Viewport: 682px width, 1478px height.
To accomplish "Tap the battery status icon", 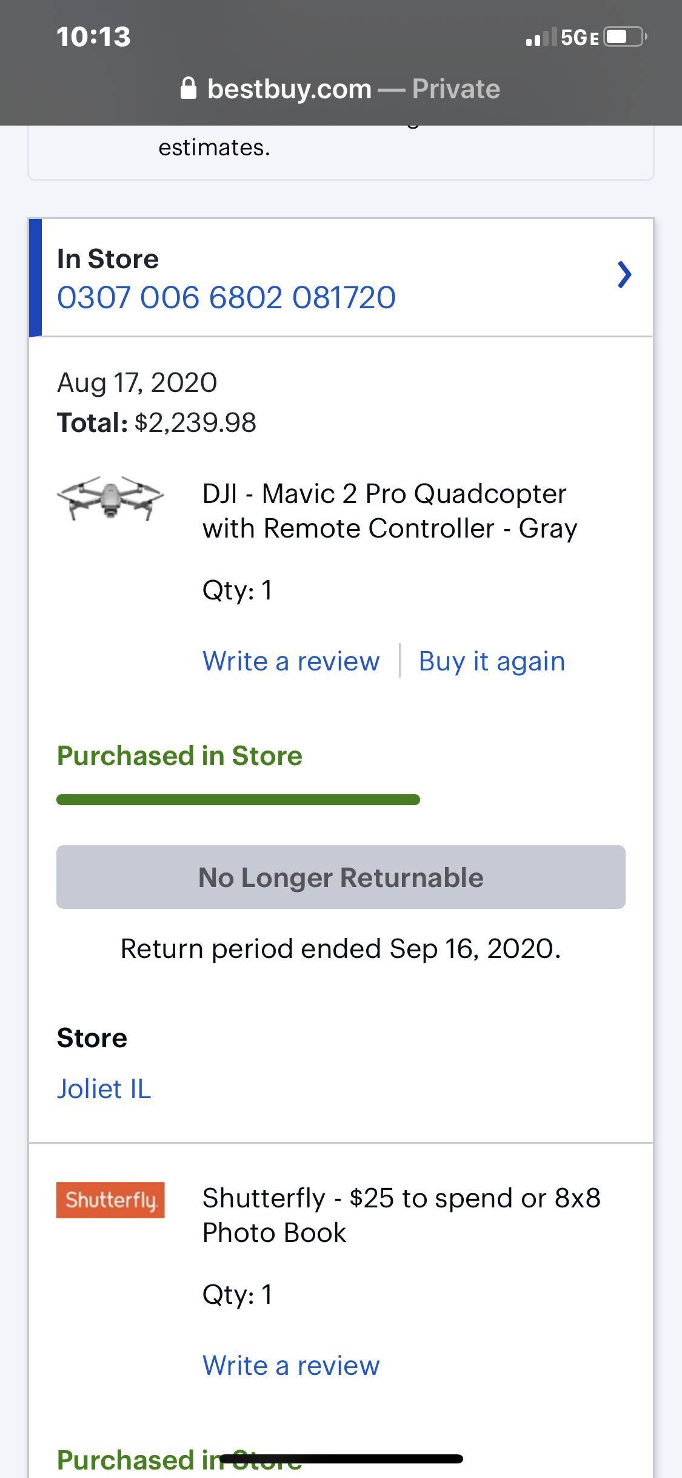I will pos(625,37).
